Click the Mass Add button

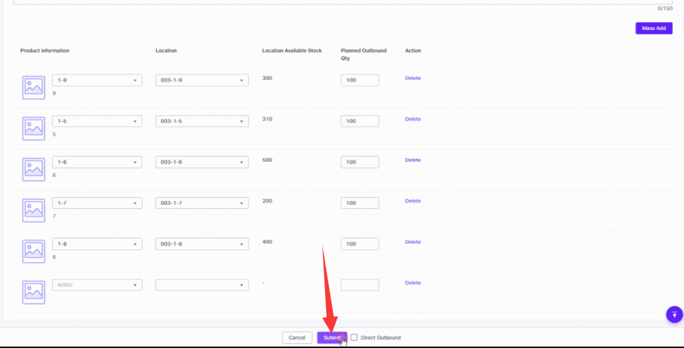(654, 29)
